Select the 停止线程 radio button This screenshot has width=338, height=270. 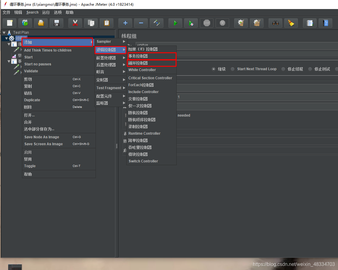(x=283, y=69)
